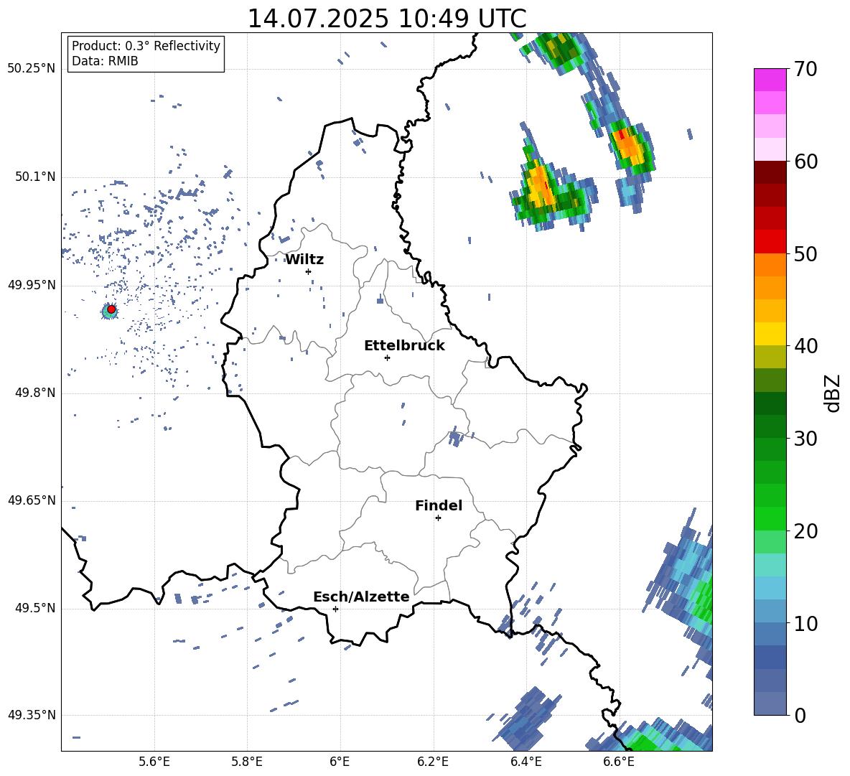The image size is (850, 776).
Task: Click the title 14.07.2025 10:49 UTC
Action: (x=387, y=19)
